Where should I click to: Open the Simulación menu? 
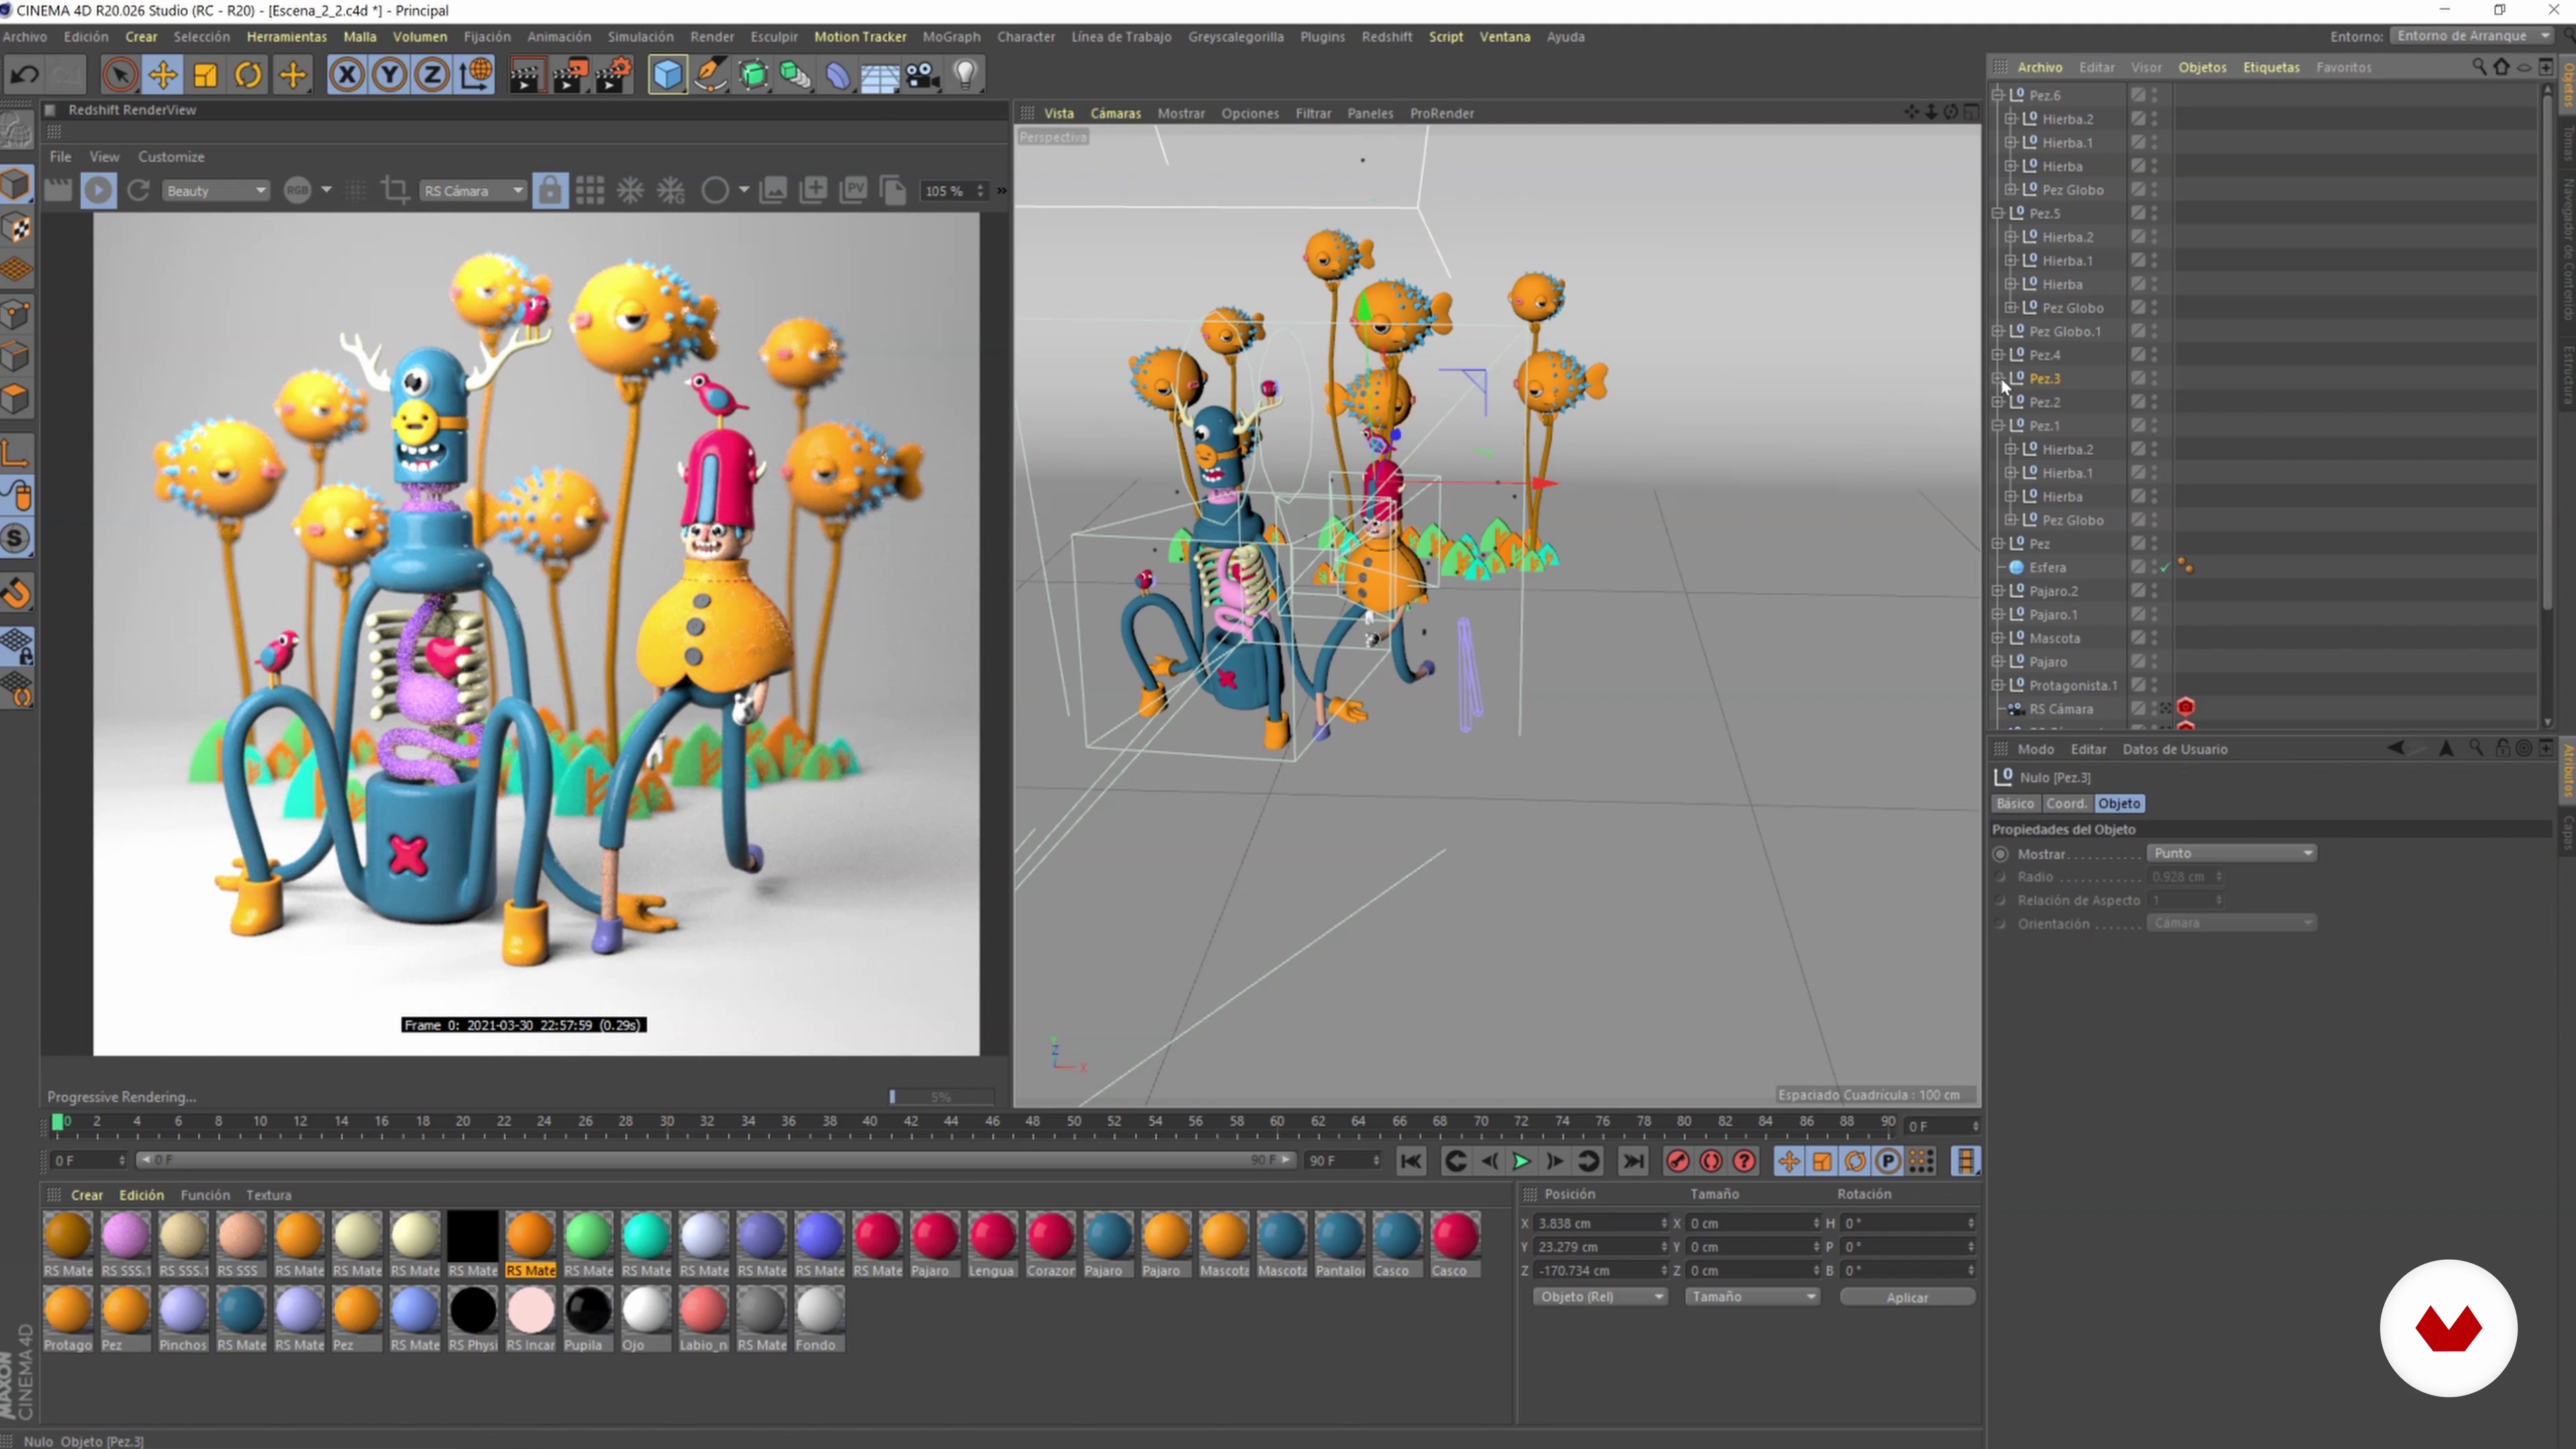click(x=640, y=37)
